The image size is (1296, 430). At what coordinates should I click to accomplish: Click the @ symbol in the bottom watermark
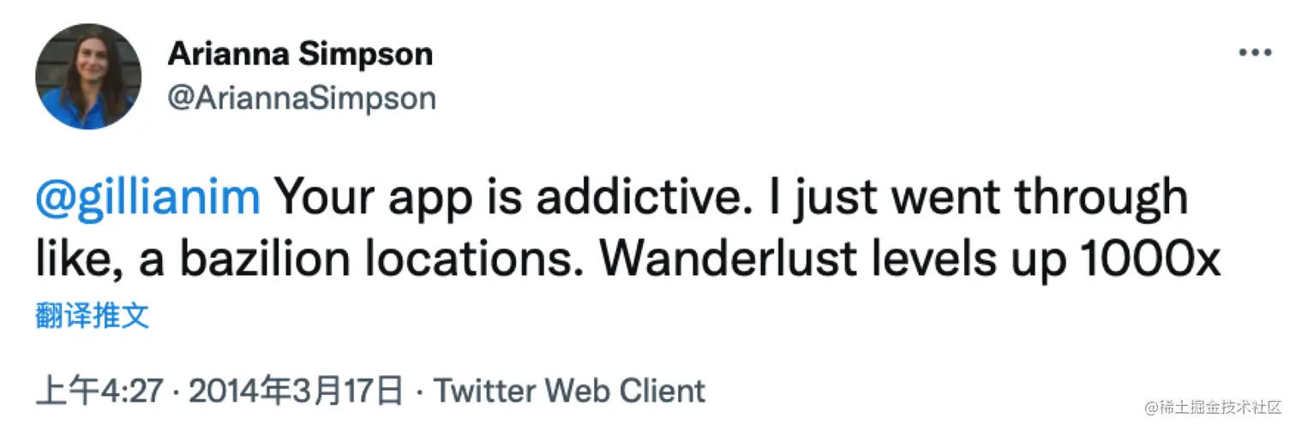pyautogui.click(x=1154, y=409)
